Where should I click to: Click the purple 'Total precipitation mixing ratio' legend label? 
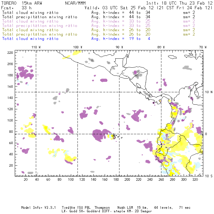[x=40, y=26]
